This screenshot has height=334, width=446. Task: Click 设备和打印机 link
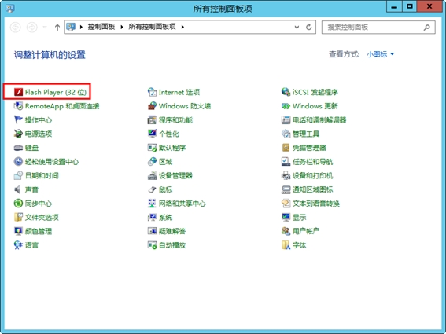point(312,176)
